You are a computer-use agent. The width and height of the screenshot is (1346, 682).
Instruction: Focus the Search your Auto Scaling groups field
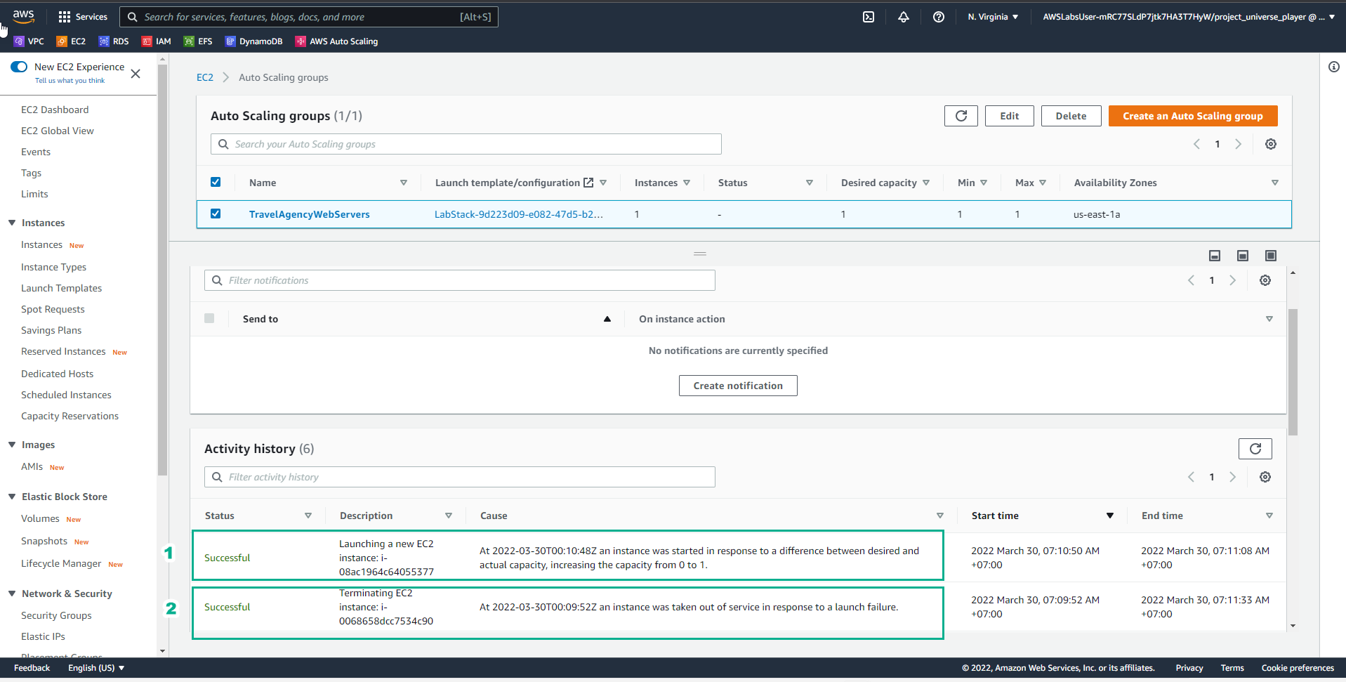(x=466, y=144)
